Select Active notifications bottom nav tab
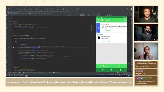 coord(104,66)
